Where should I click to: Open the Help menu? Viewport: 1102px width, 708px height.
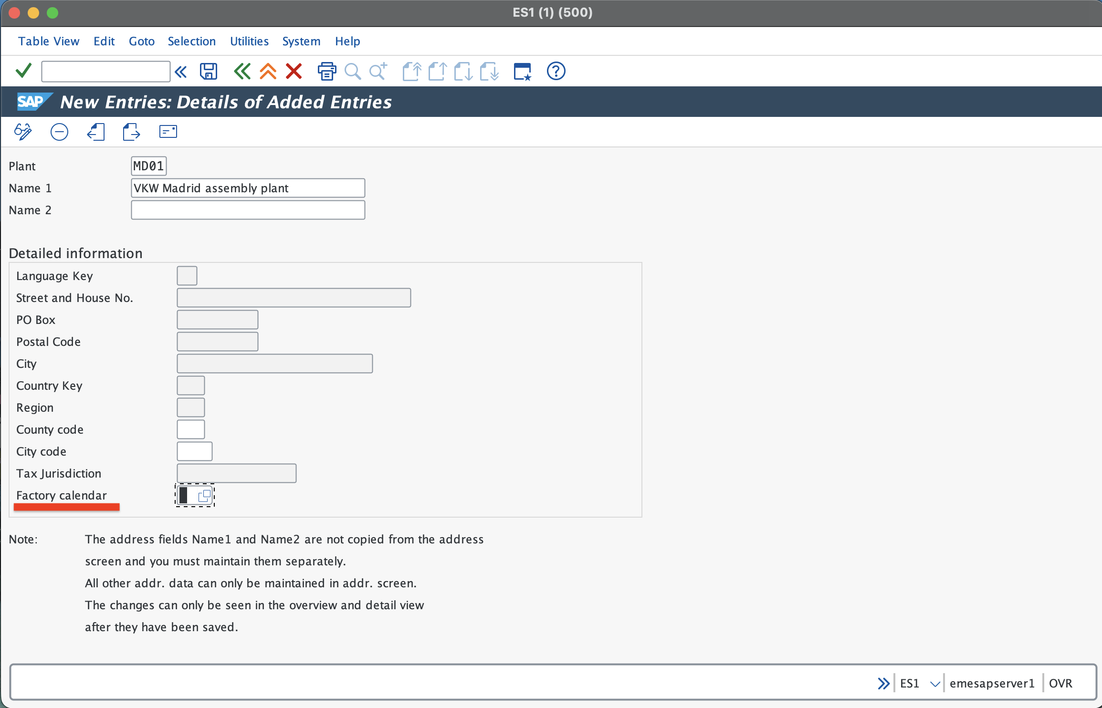click(347, 41)
